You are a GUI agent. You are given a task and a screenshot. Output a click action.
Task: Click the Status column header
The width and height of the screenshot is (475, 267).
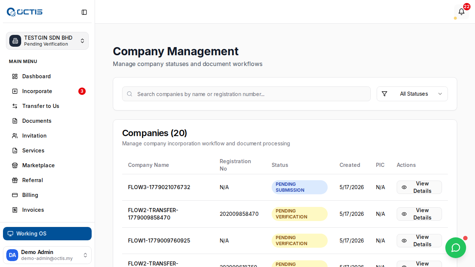point(280,165)
